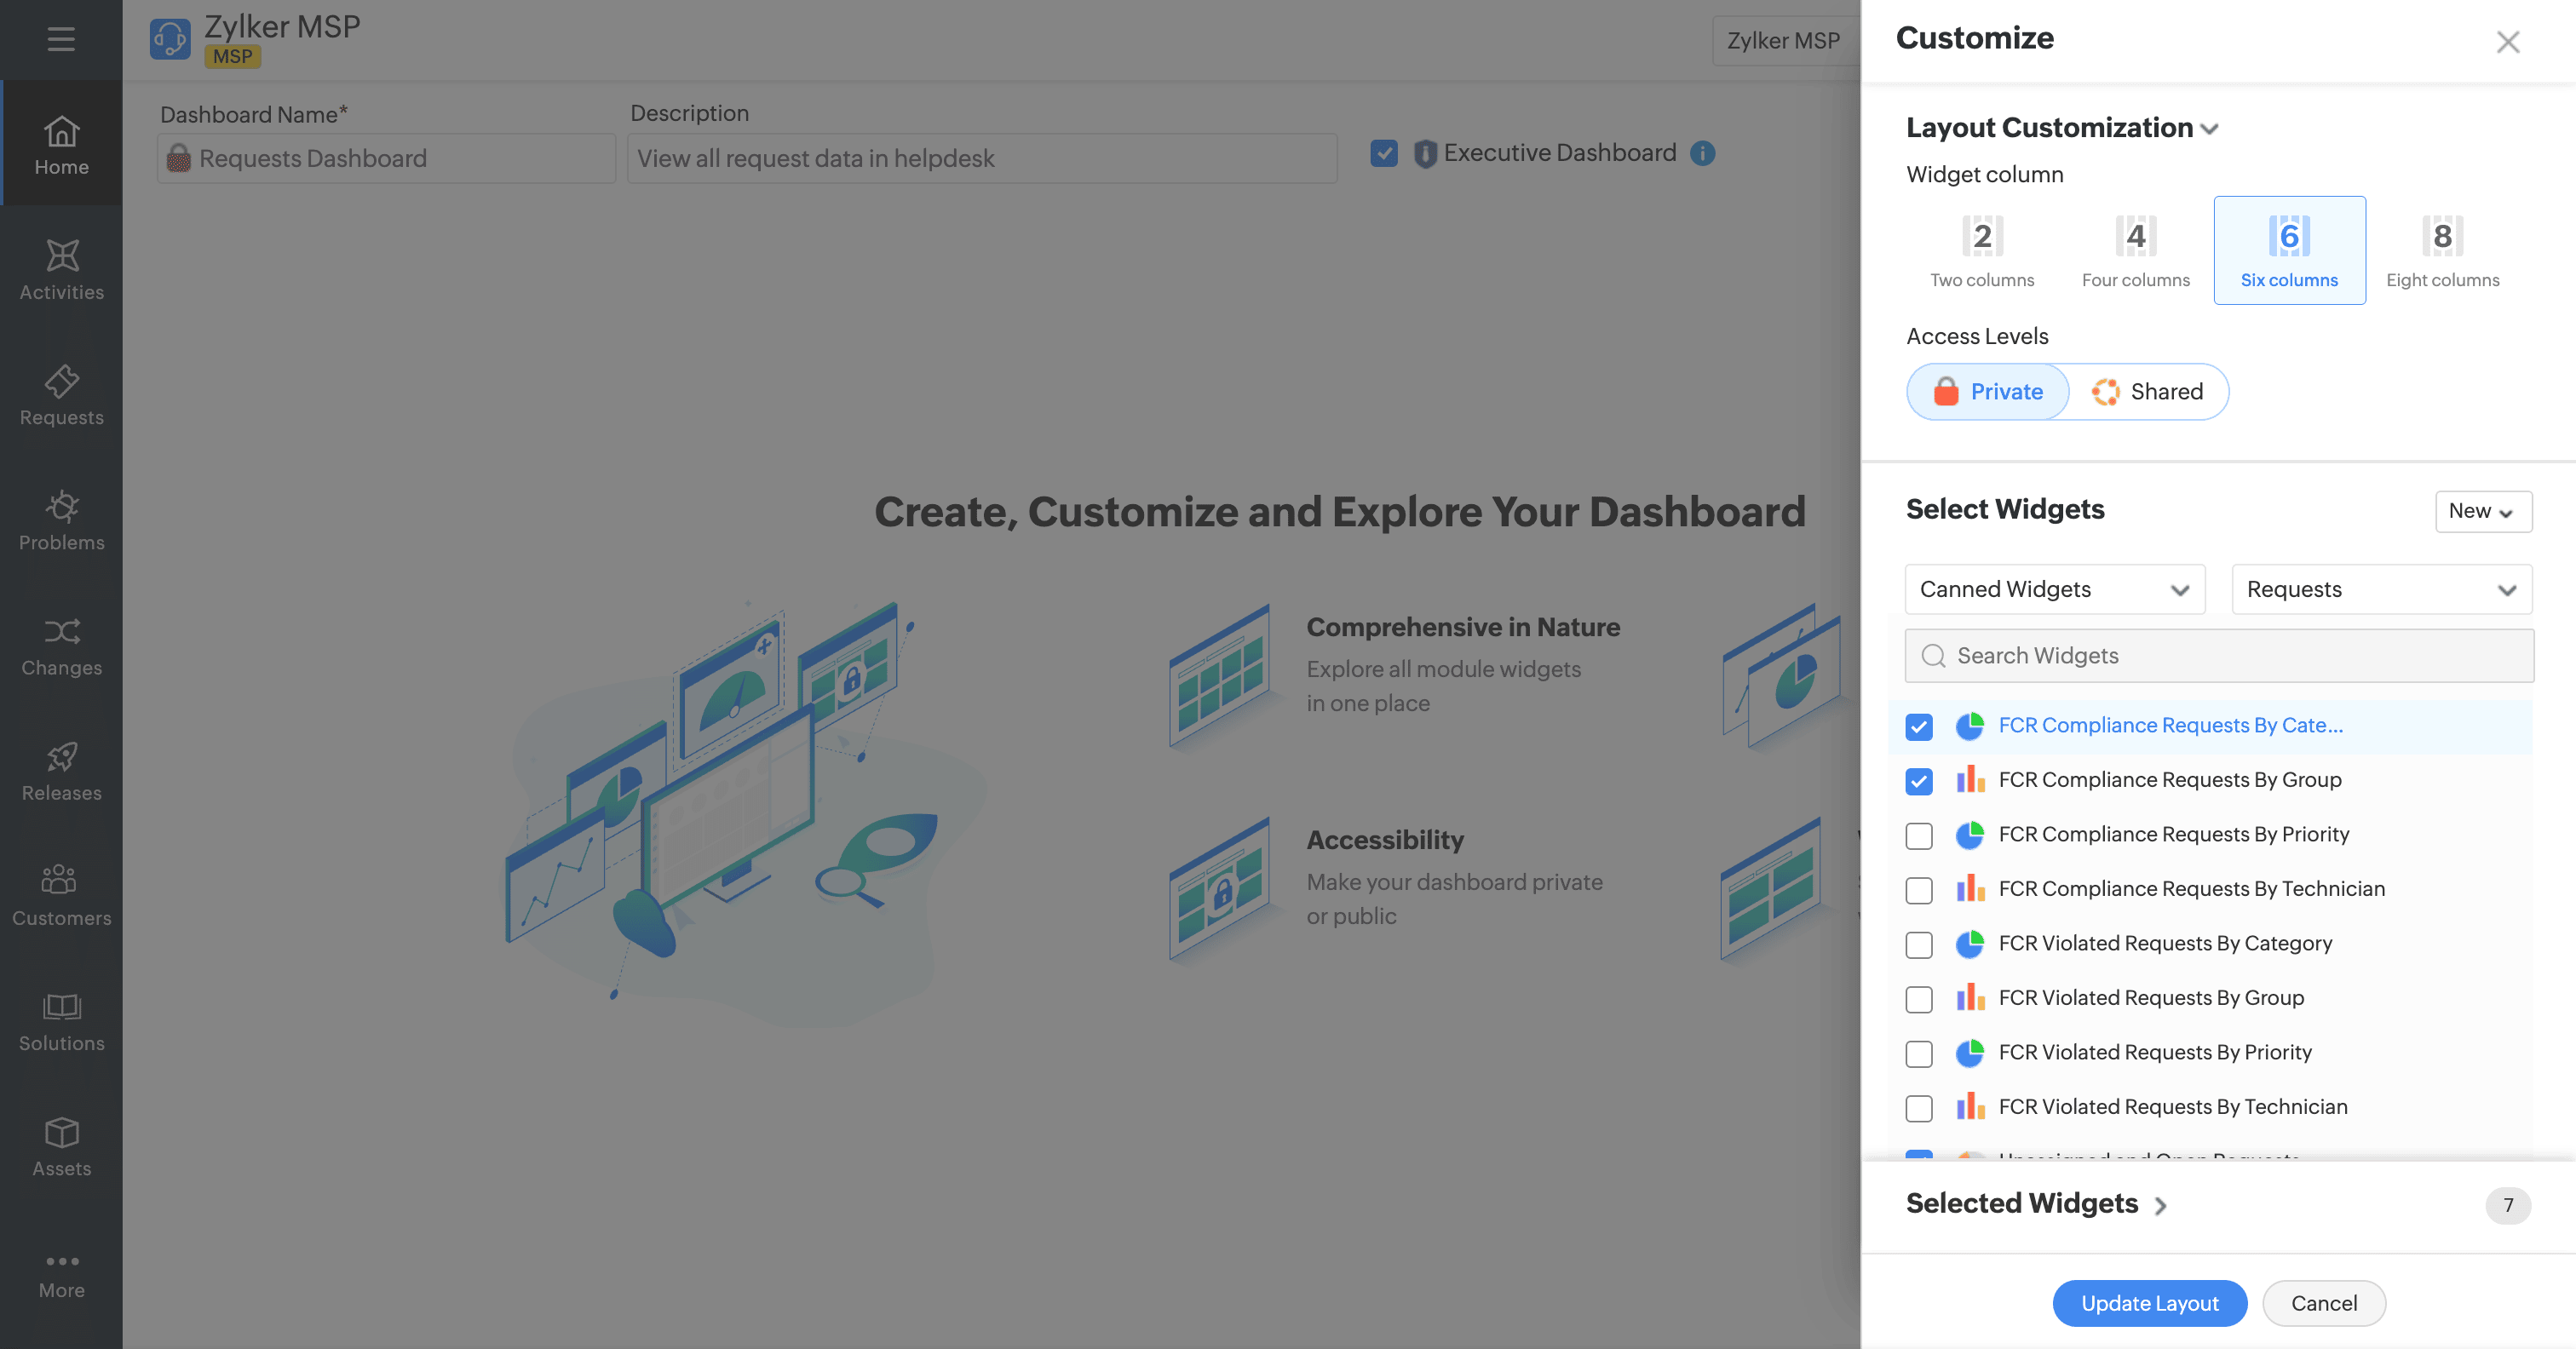
Task: Open the Customers module icon
Action: coord(61,880)
